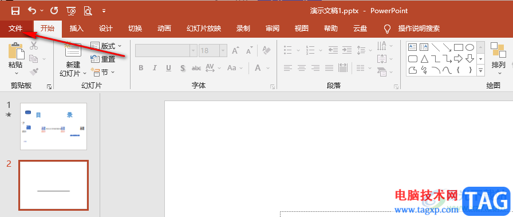Align text right

click(315, 68)
